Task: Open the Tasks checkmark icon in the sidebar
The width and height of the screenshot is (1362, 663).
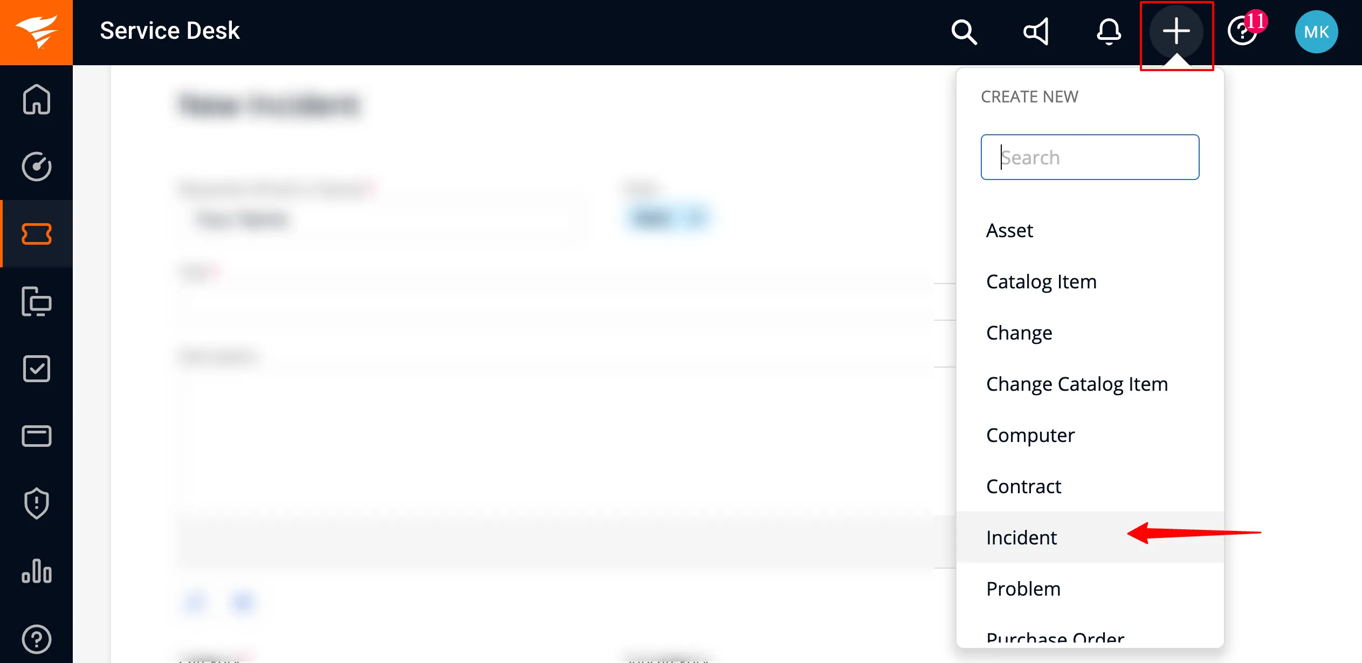Action: point(37,369)
